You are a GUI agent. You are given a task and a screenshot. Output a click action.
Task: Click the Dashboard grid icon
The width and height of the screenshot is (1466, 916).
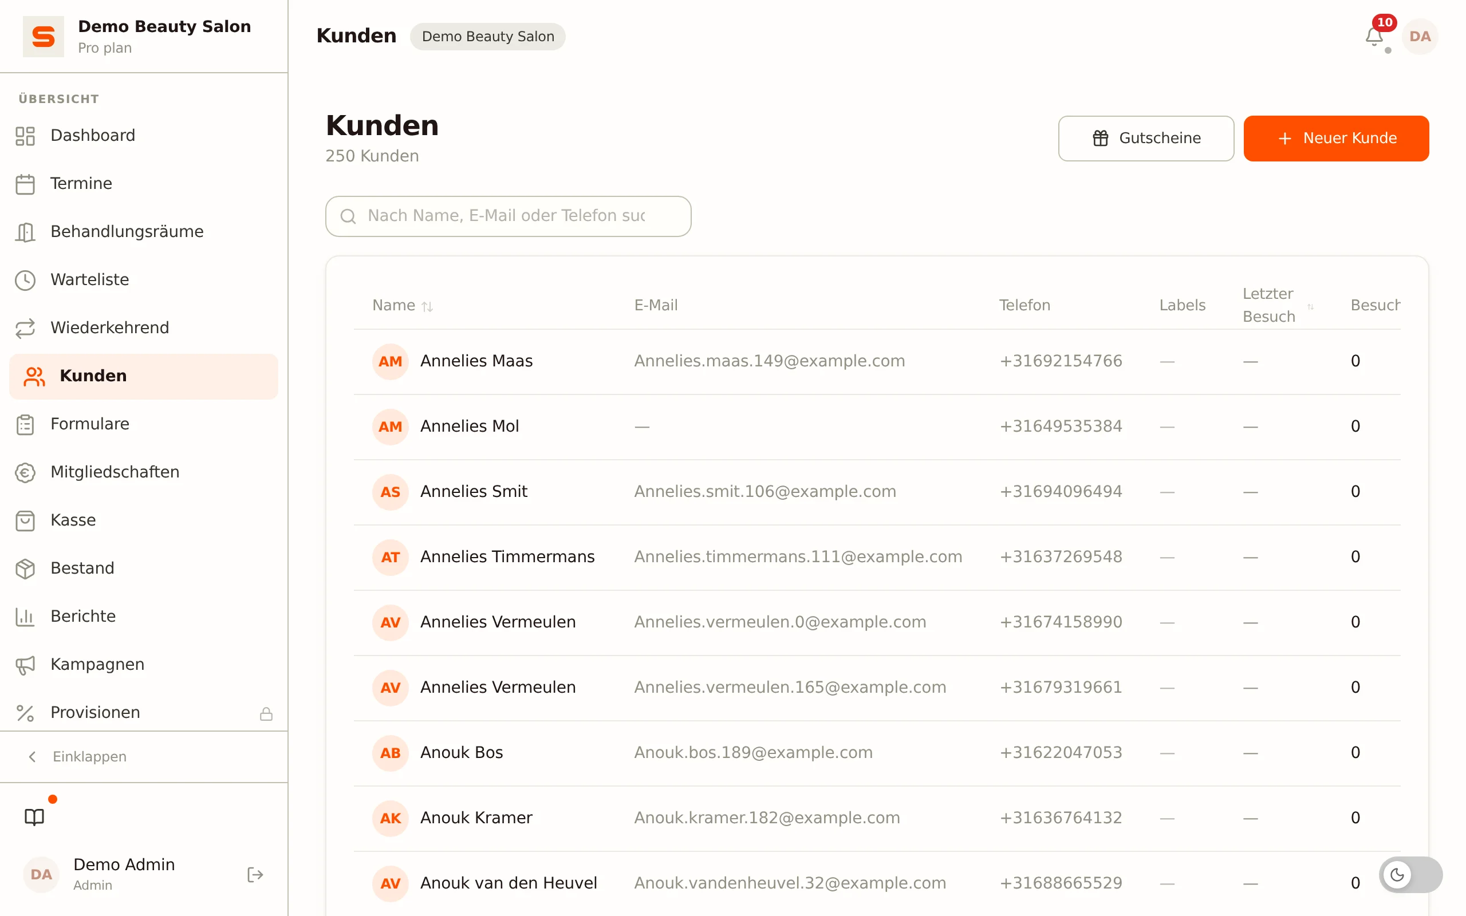(x=25, y=136)
